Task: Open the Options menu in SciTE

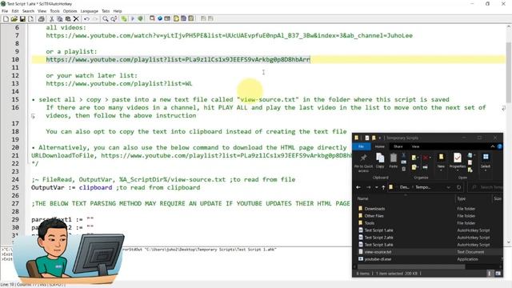Action: pyautogui.click(x=70, y=11)
